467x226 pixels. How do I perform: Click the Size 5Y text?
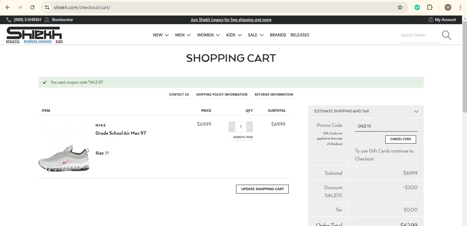point(102,153)
